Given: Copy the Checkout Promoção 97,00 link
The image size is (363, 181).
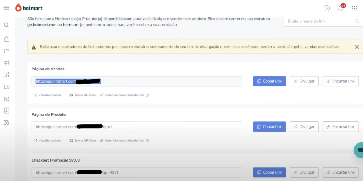Looking at the screenshot, I should (x=269, y=172).
